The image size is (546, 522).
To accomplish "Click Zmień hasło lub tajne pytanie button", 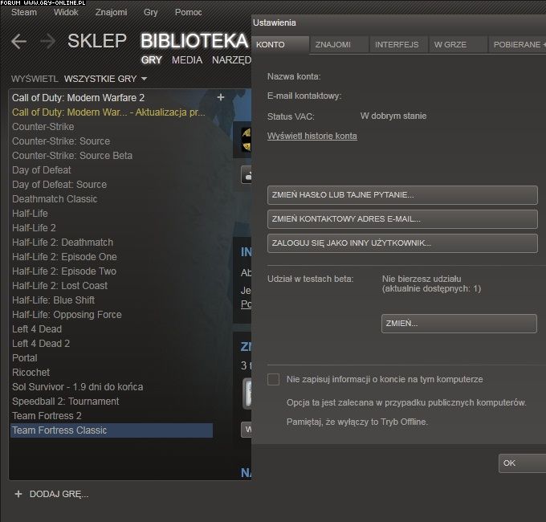I will click(402, 195).
